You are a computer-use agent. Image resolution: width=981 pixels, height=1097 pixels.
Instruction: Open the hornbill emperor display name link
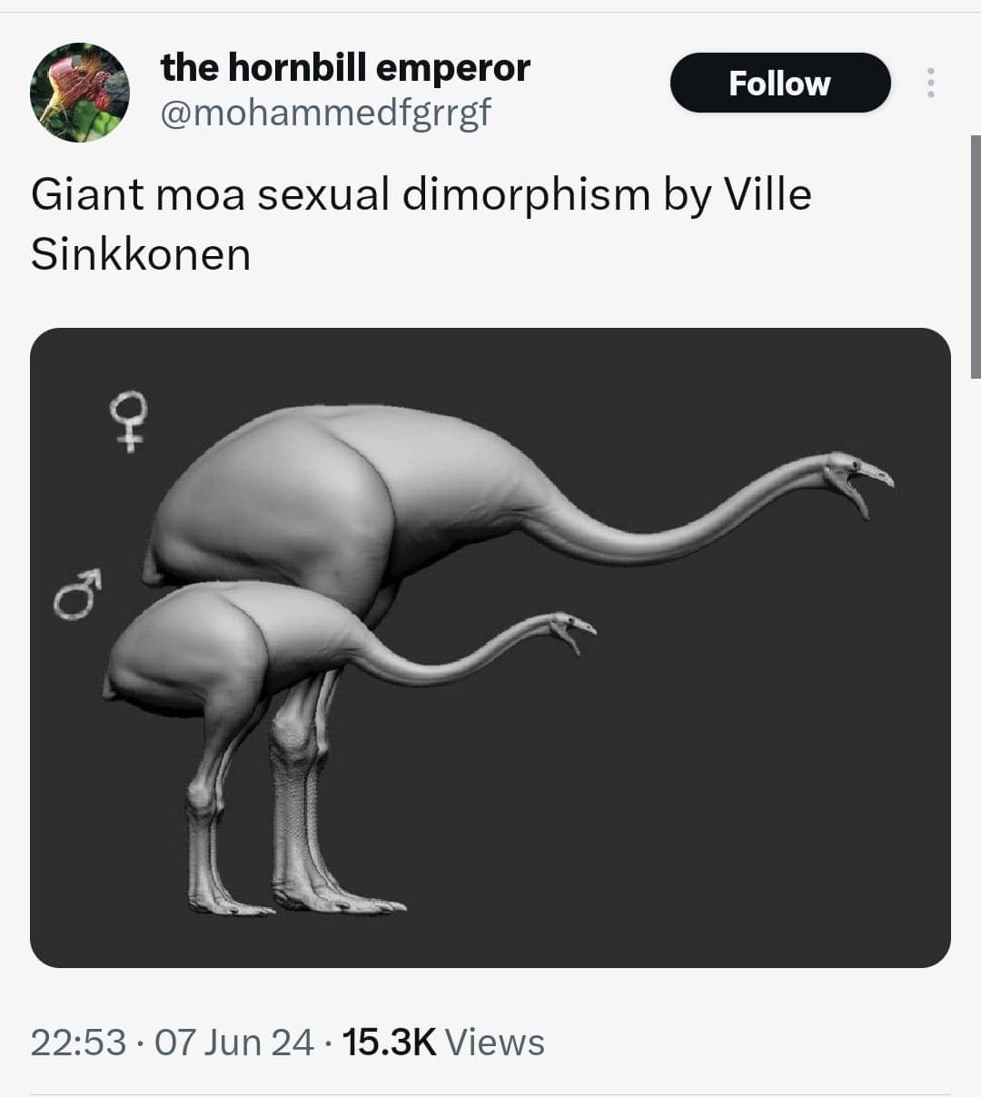click(345, 68)
